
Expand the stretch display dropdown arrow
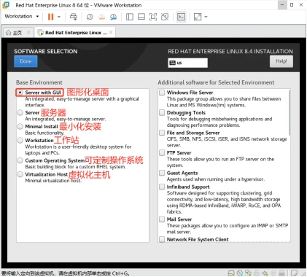click(206, 17)
